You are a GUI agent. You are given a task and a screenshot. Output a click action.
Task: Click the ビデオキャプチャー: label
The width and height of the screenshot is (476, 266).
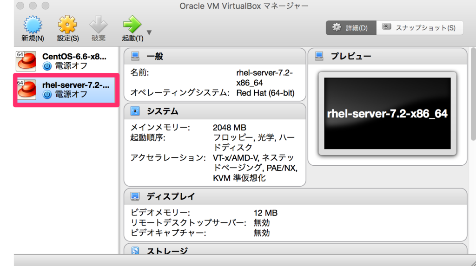click(168, 233)
